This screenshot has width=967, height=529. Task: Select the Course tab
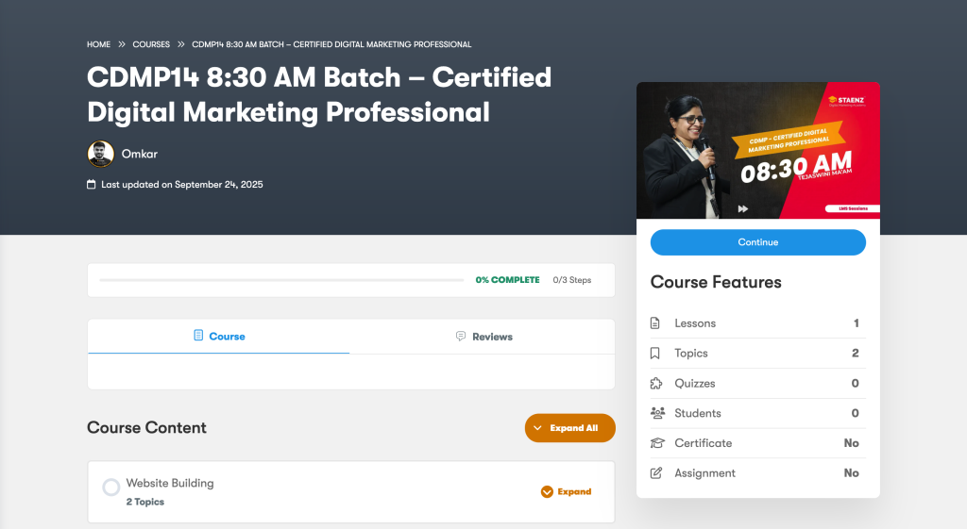pos(219,337)
